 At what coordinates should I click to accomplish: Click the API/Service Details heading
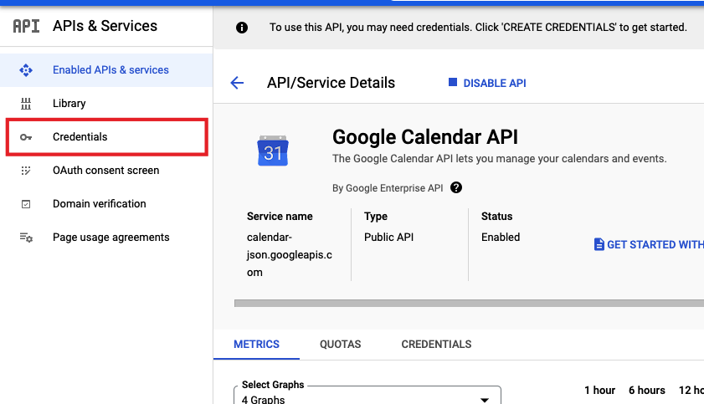click(331, 83)
